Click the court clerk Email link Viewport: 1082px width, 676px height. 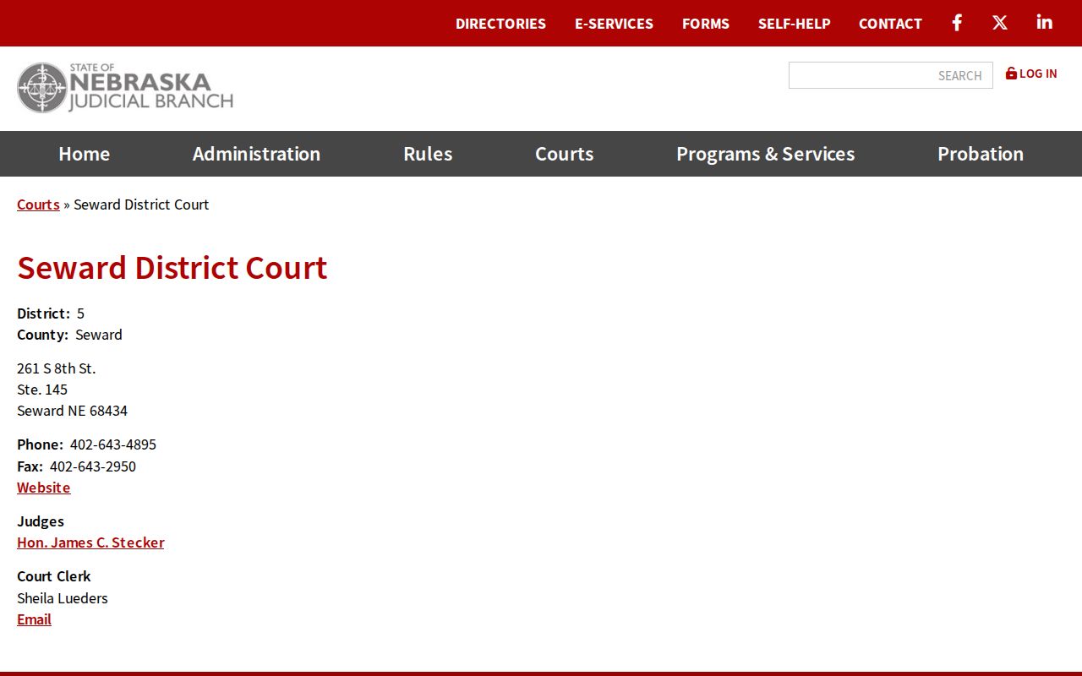pos(34,619)
